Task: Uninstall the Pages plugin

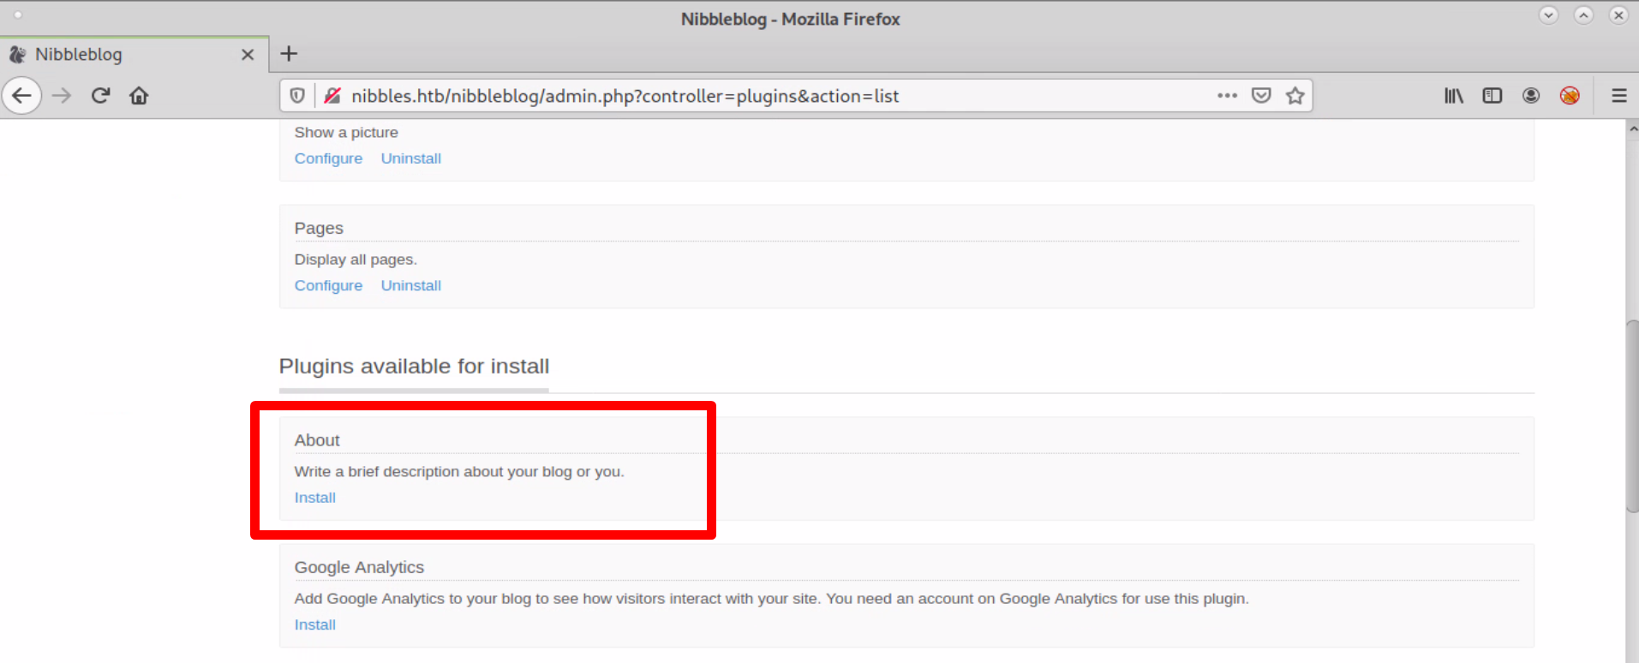Action: [410, 285]
